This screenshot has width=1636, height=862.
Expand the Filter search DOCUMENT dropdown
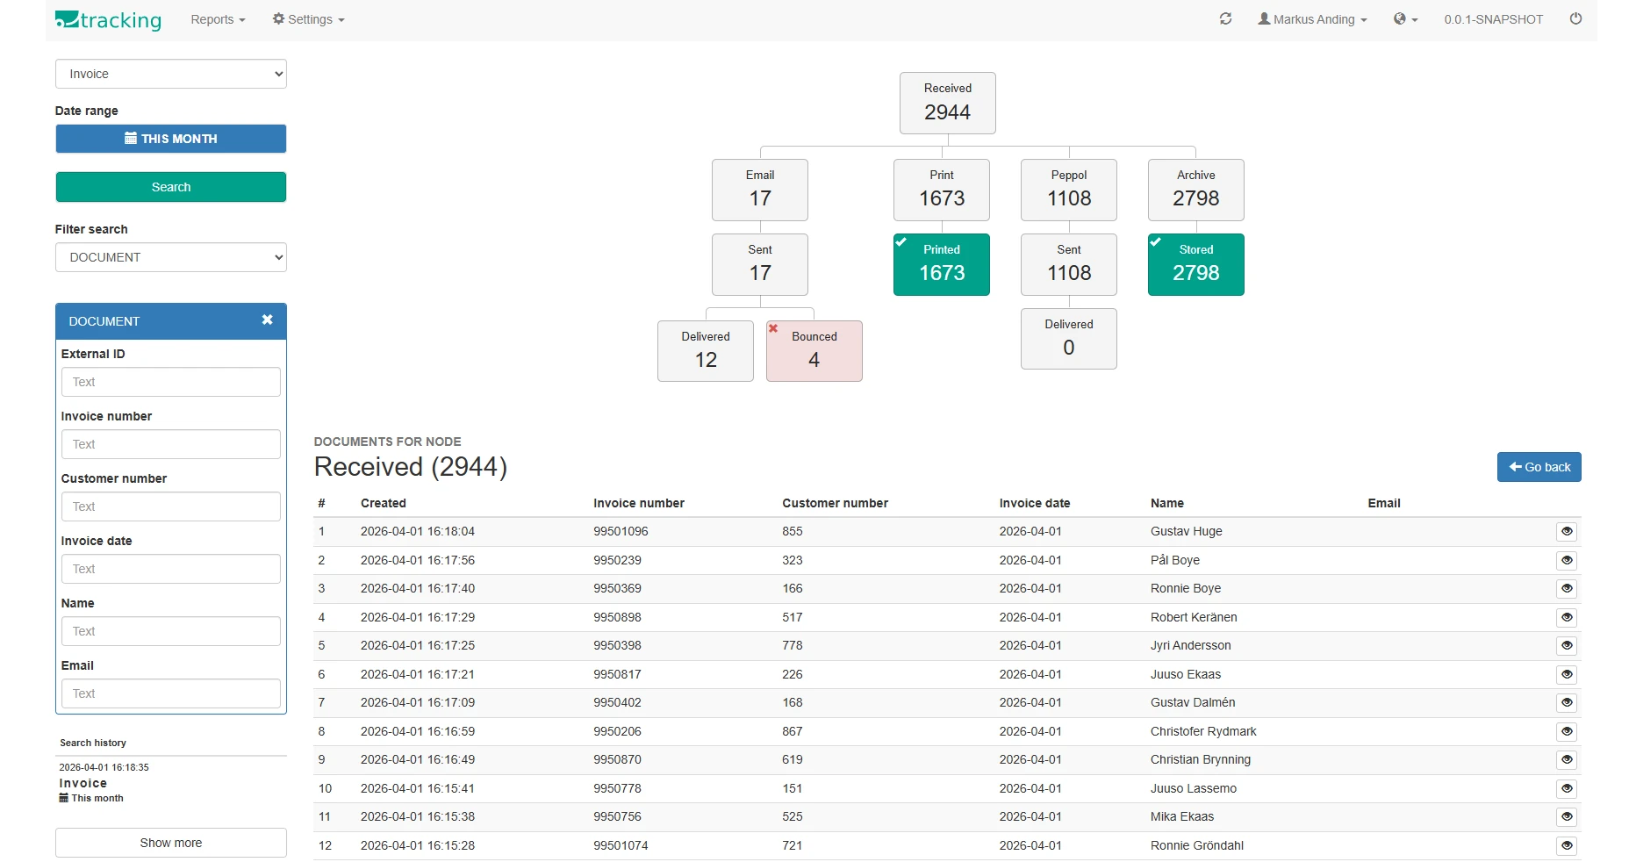171,257
